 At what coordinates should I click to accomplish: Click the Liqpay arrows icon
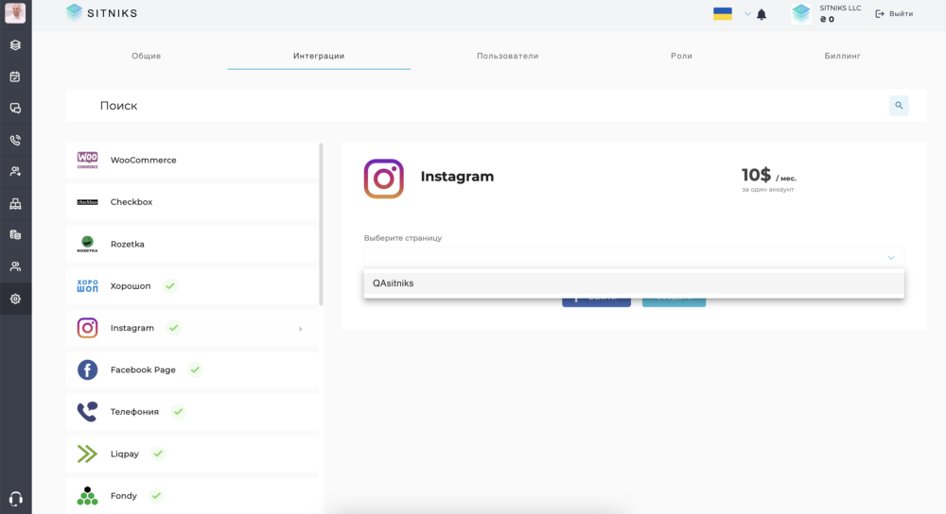87,454
